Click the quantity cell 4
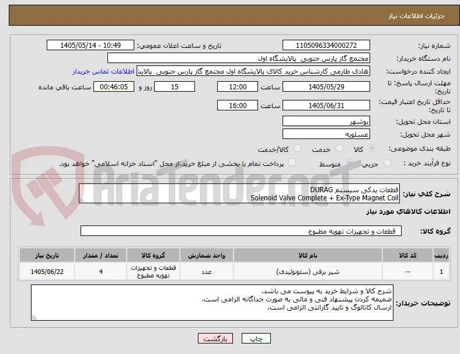Viewport: 460px width, 354px height. (100, 272)
